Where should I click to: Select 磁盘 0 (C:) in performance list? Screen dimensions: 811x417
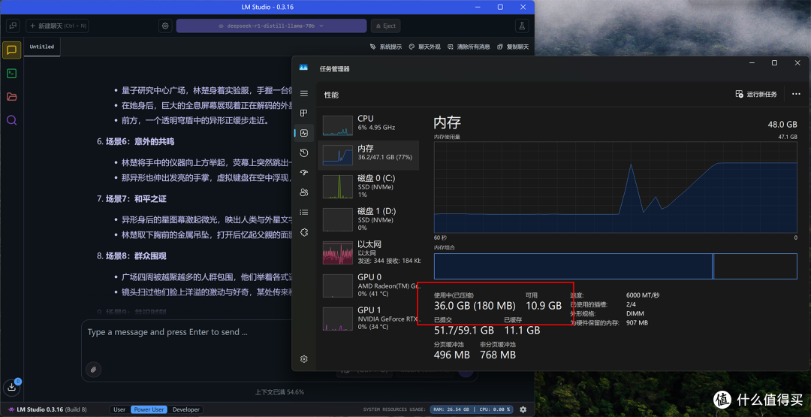[x=369, y=186]
